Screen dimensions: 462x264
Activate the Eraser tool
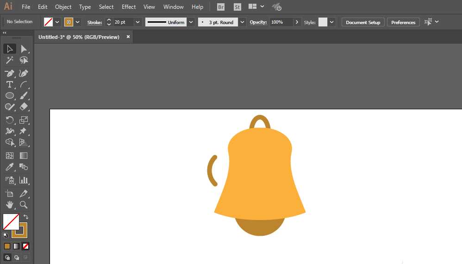pos(24,107)
